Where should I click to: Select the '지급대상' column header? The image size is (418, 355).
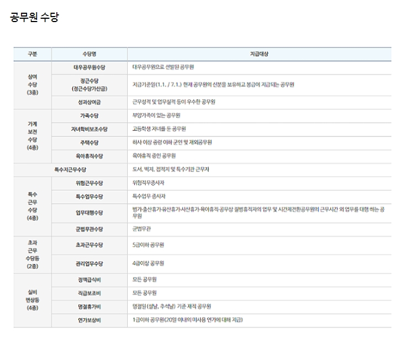coord(259,54)
